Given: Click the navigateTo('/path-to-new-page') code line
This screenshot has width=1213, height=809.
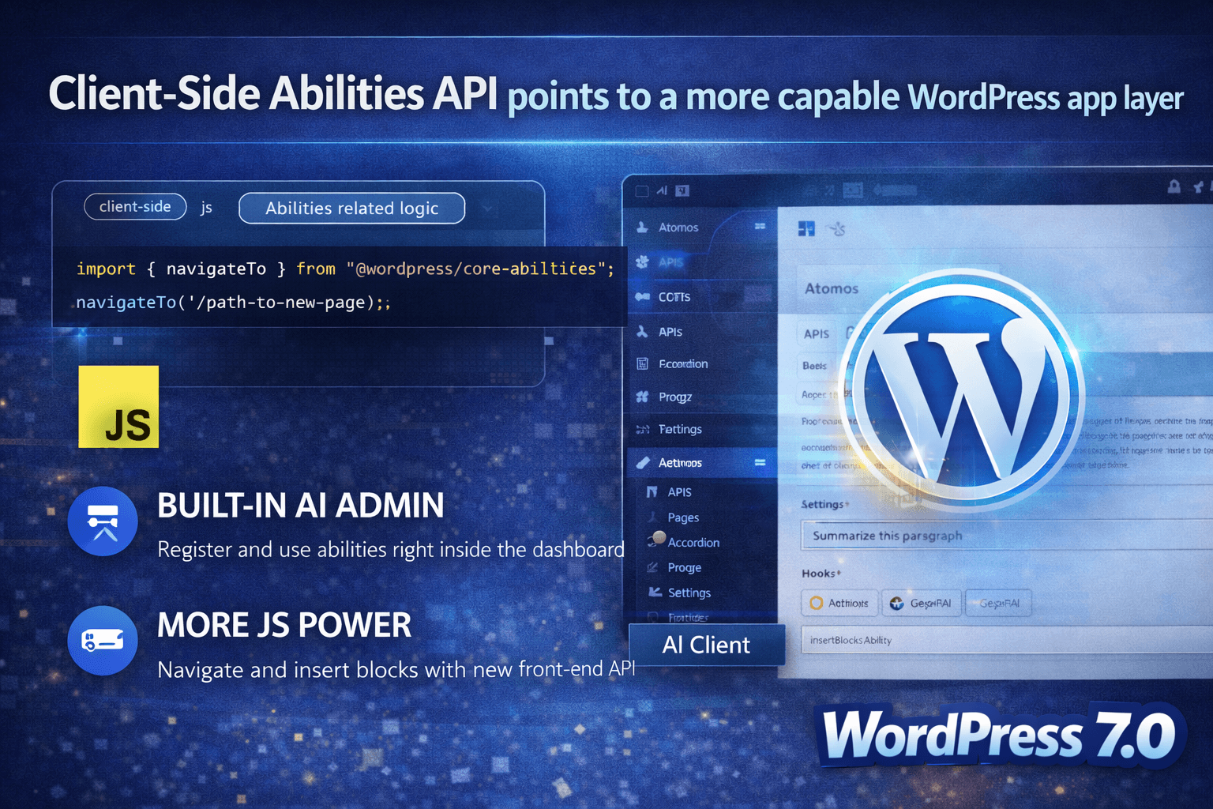Looking at the screenshot, I should pyautogui.click(x=234, y=303).
